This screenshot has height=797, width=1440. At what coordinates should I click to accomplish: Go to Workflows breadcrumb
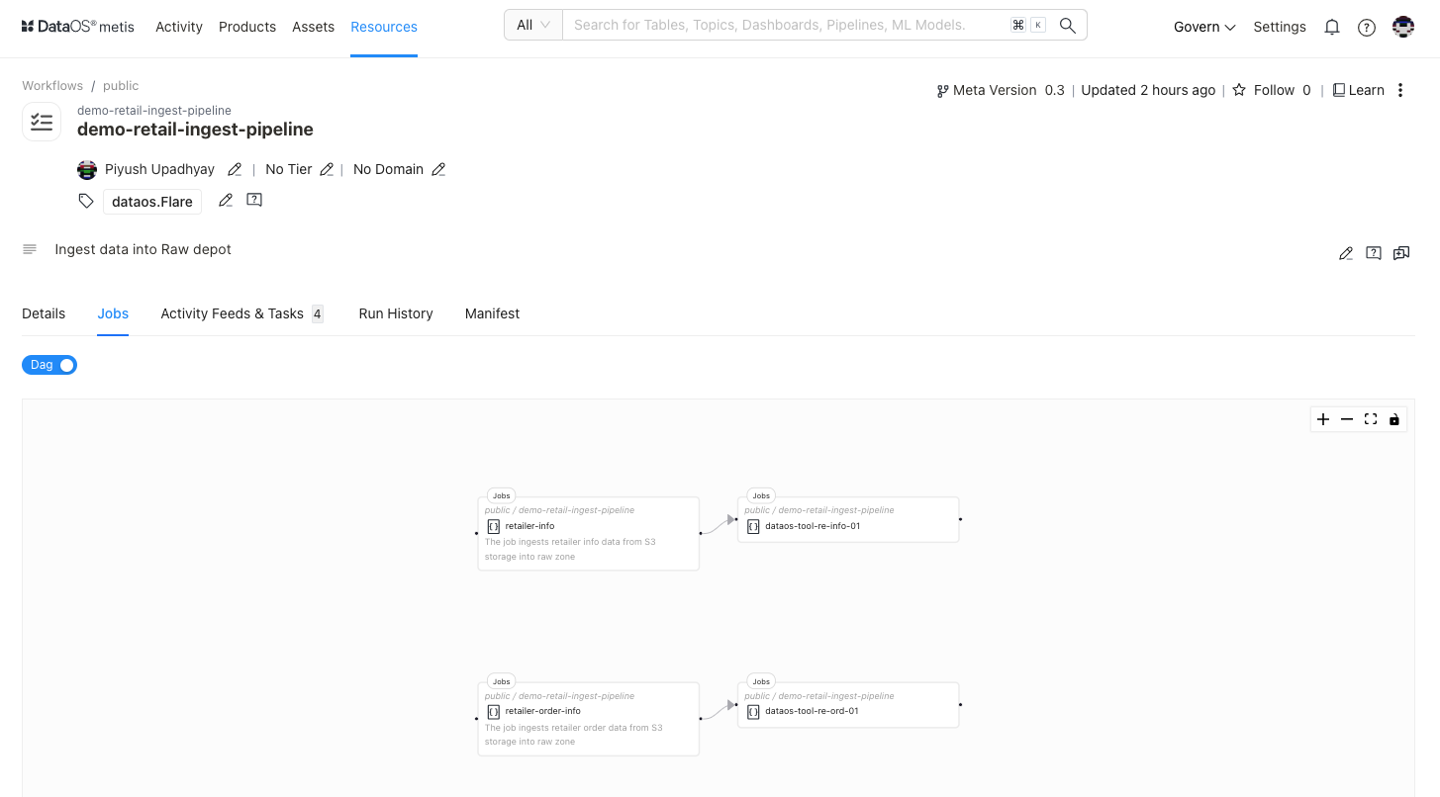[52, 86]
